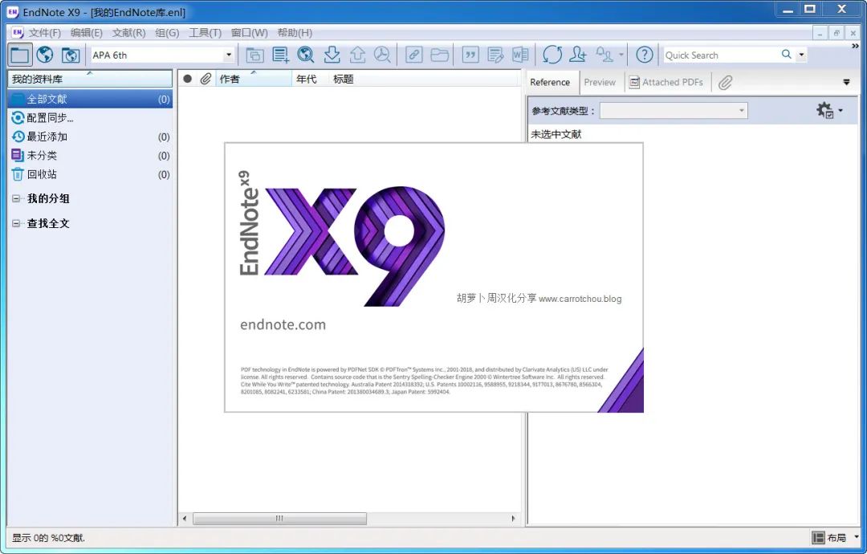Switch to the Attached PDFs tab

pos(666,83)
